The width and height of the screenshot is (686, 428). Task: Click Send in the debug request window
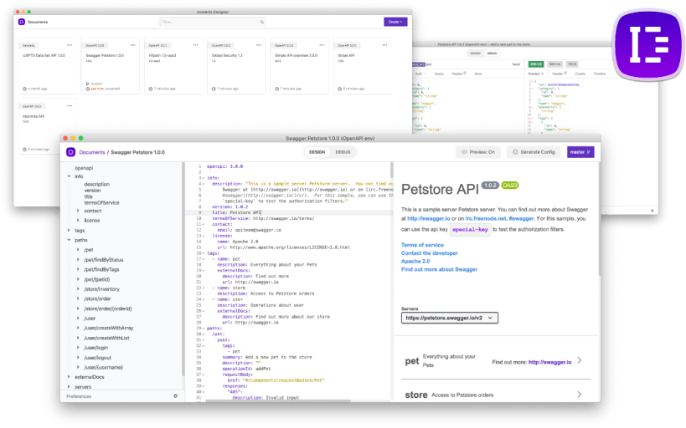coord(516,64)
